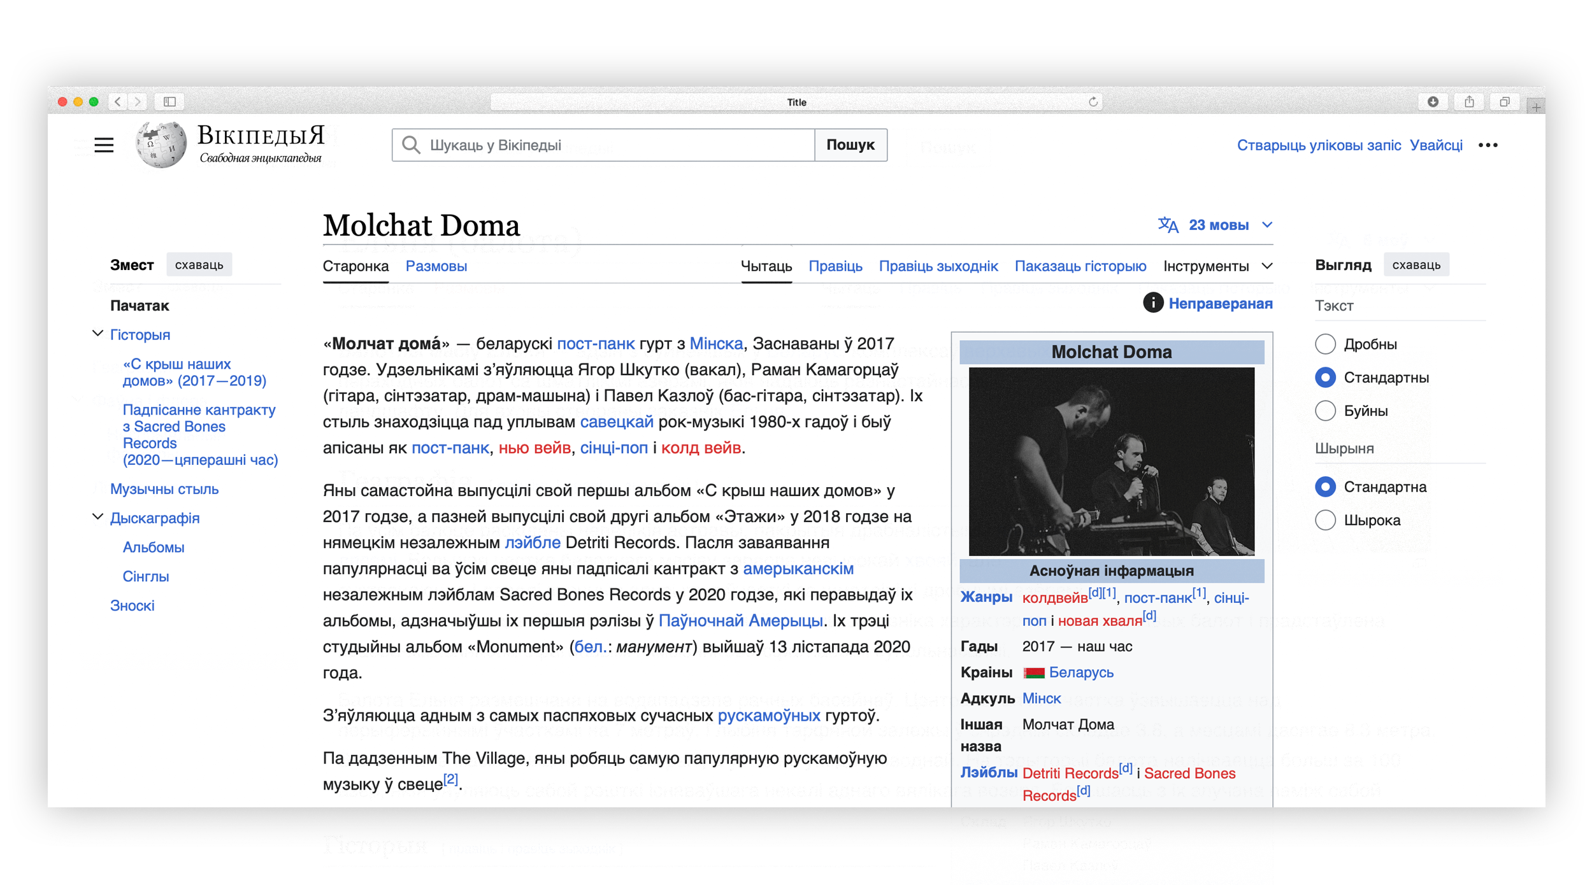Go to Сінглы subsection
This screenshot has height=885, width=1592.
point(146,577)
